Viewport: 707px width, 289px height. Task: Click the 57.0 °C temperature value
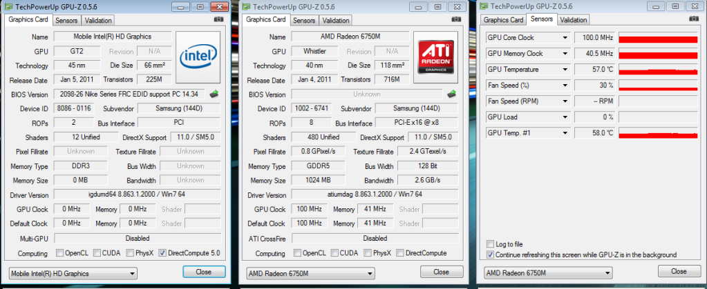coord(595,70)
